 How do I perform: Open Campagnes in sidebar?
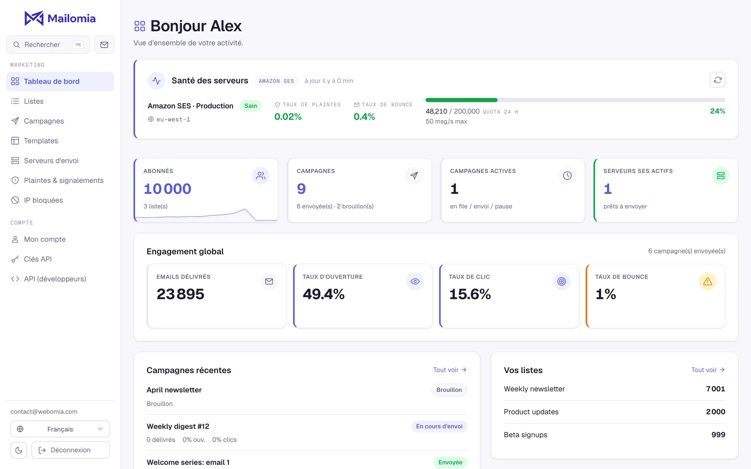click(x=60, y=121)
